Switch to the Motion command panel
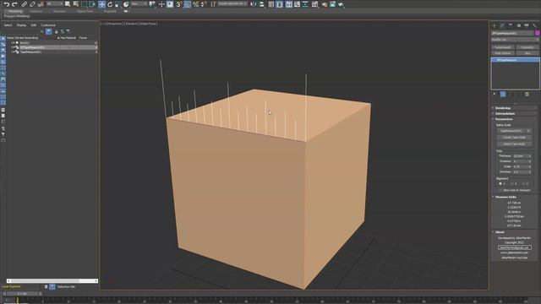541x304 pixels. 518,25
